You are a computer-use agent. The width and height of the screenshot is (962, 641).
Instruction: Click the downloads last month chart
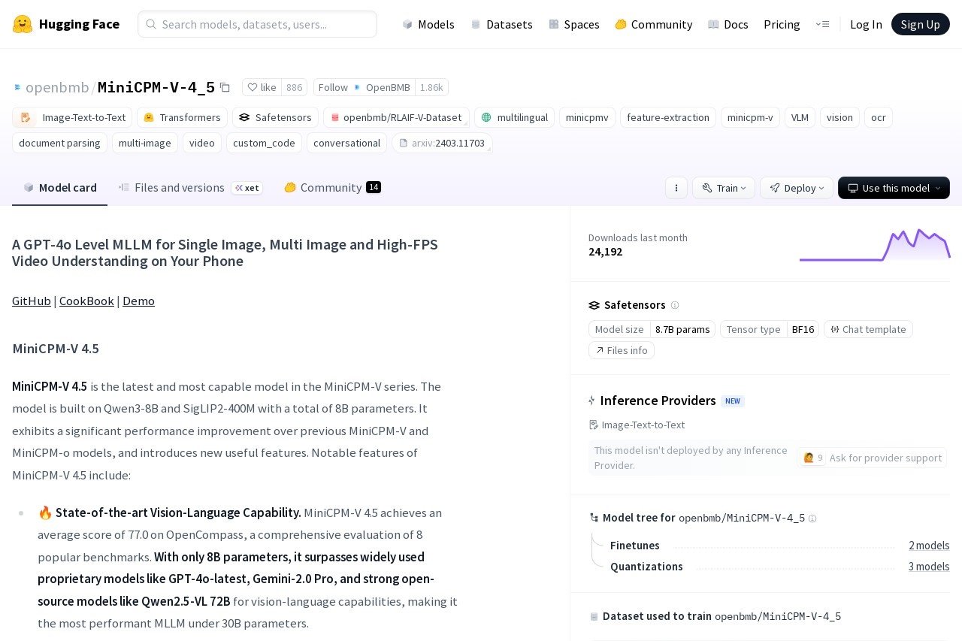pyautogui.click(x=875, y=245)
